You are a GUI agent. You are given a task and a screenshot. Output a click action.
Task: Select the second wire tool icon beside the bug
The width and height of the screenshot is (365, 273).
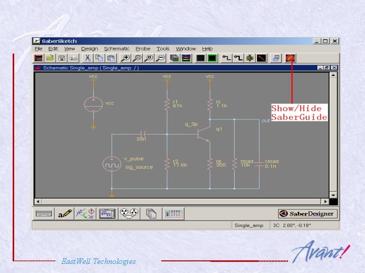click(238, 58)
